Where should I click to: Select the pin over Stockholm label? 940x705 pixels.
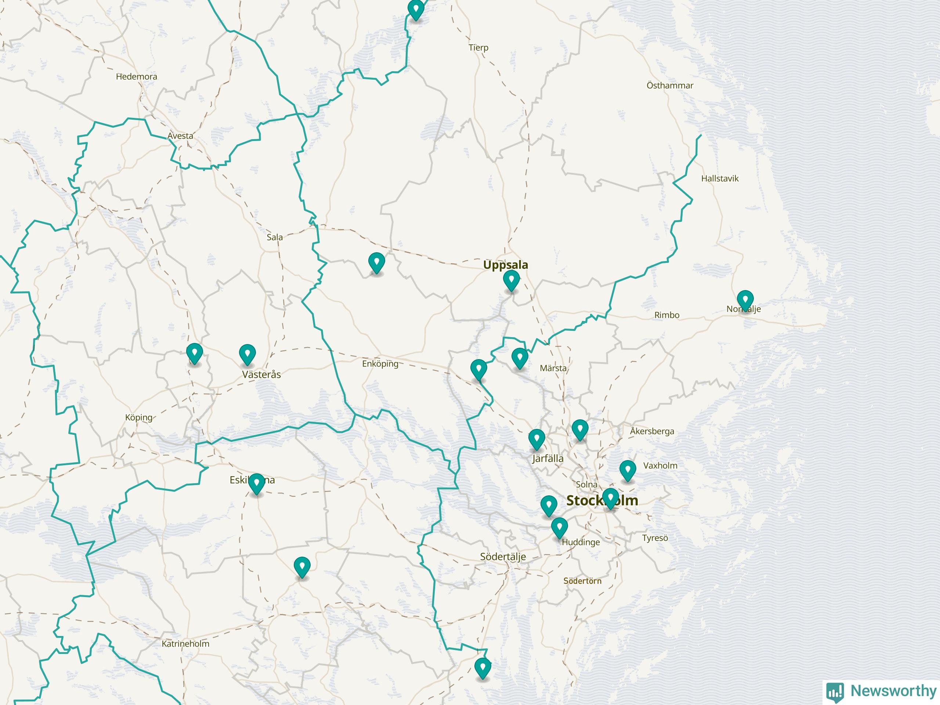coord(610,498)
